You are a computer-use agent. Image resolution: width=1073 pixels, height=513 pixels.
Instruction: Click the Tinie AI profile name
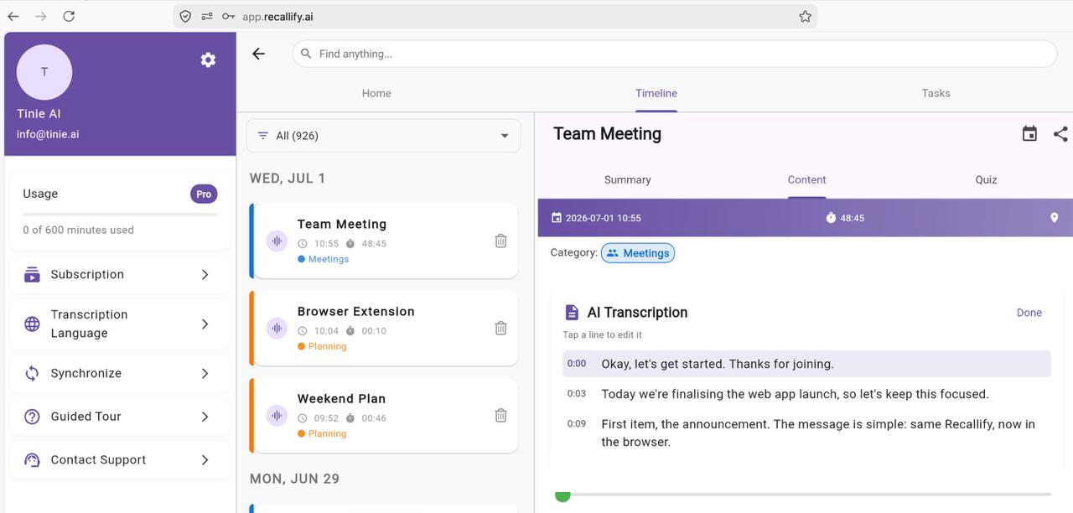point(39,114)
